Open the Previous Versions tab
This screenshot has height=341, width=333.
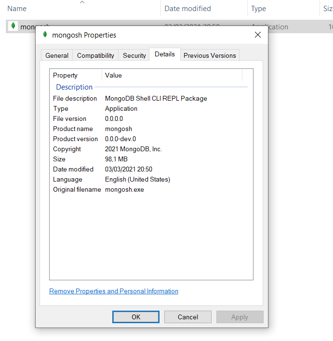click(210, 55)
